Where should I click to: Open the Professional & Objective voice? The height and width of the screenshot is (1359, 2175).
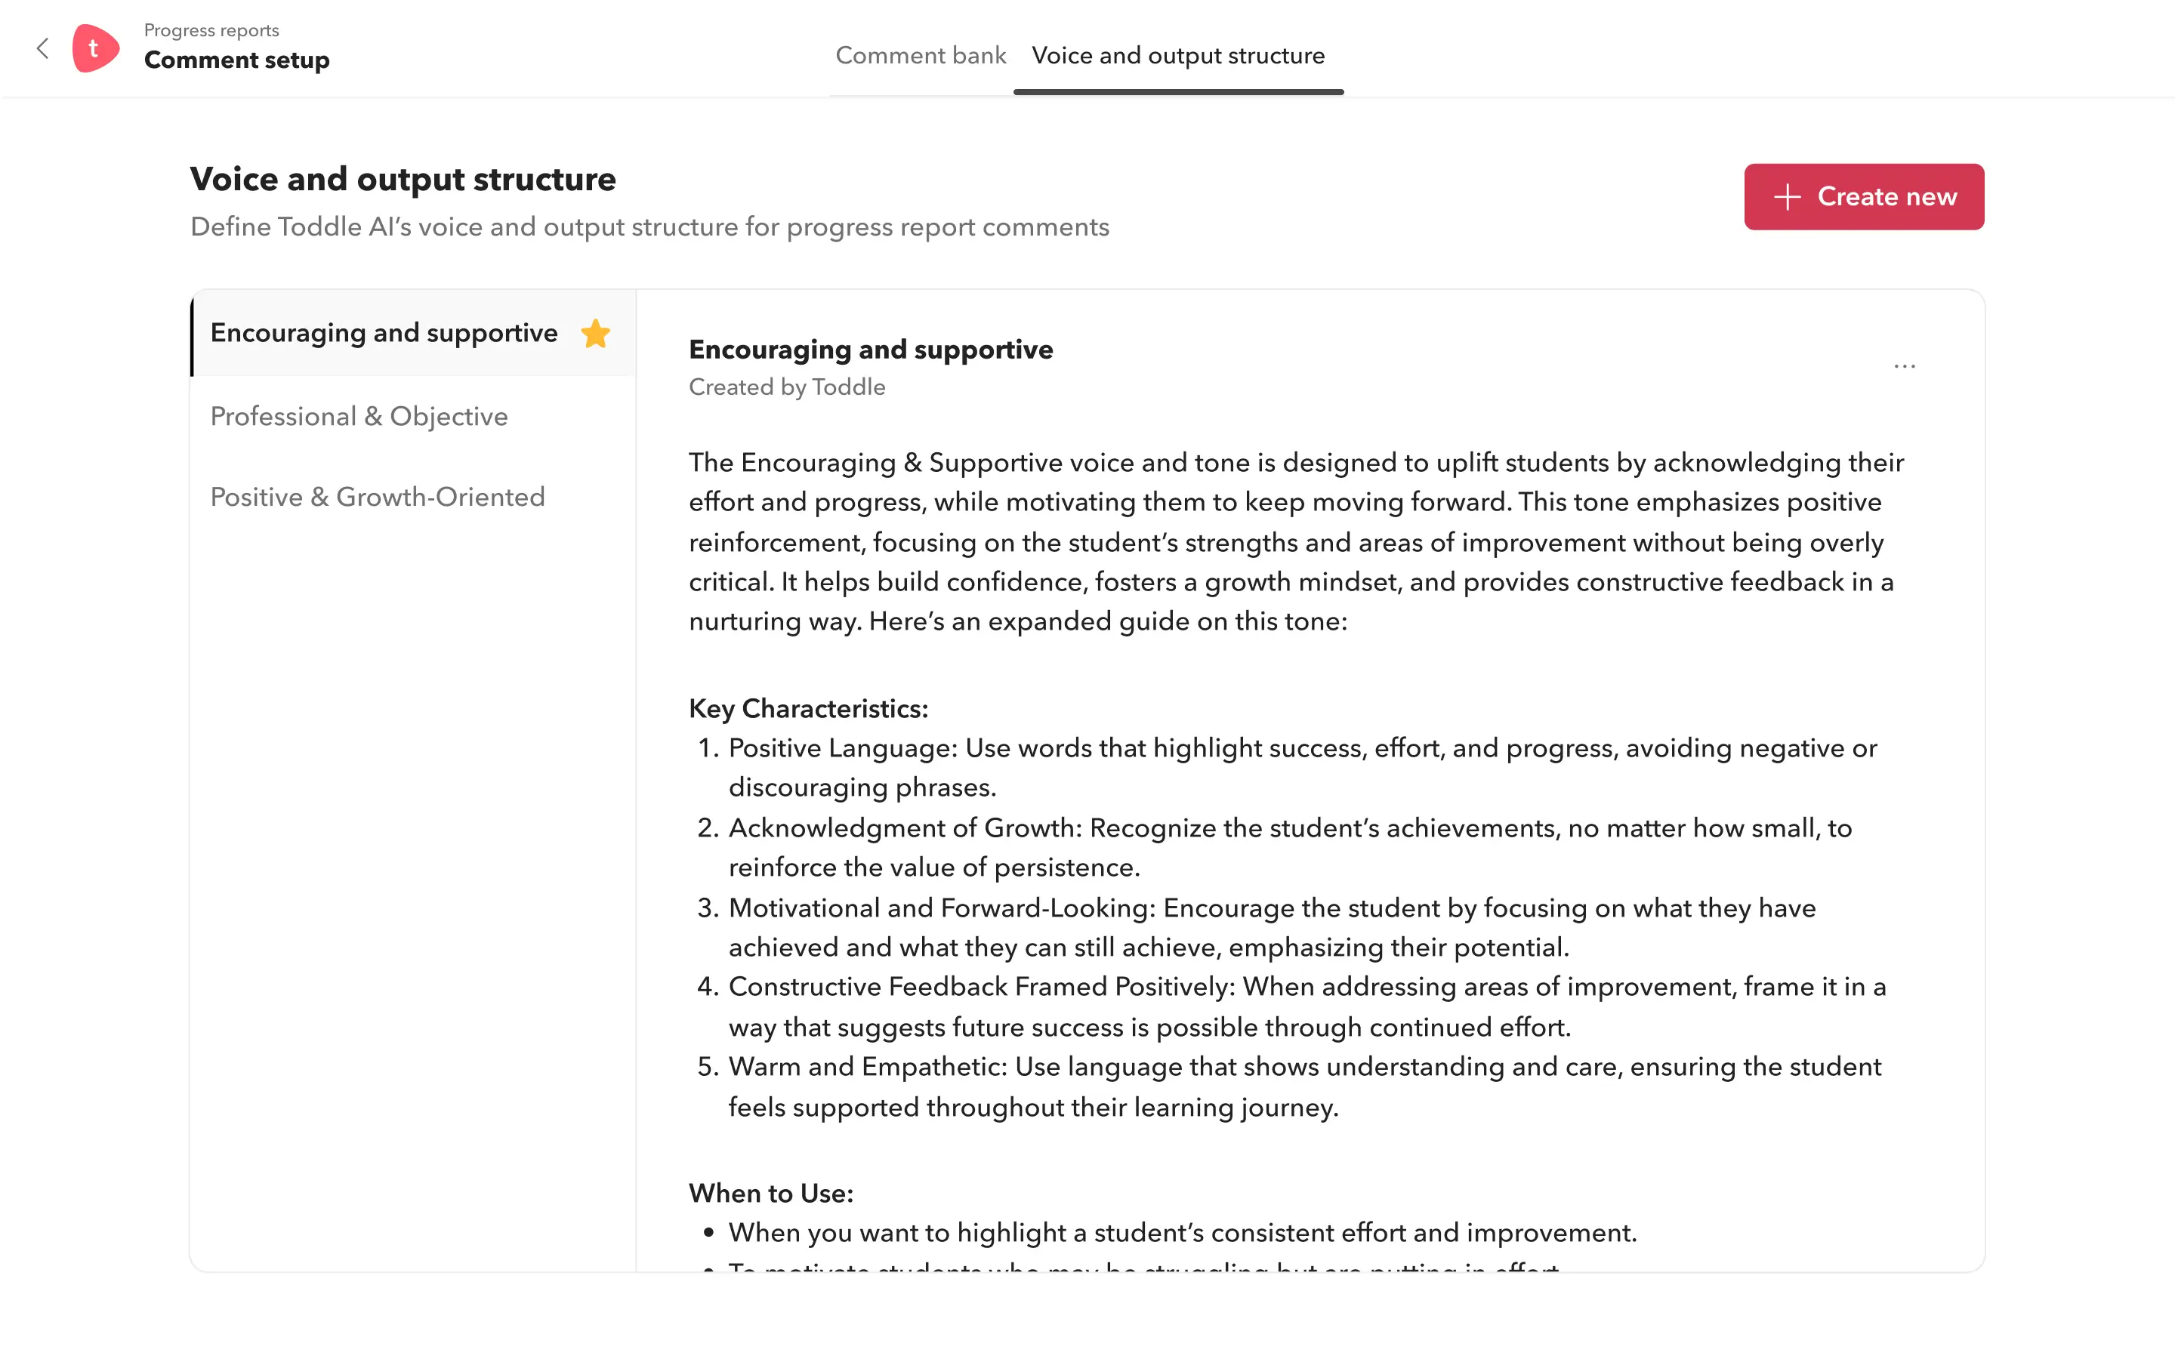click(359, 416)
